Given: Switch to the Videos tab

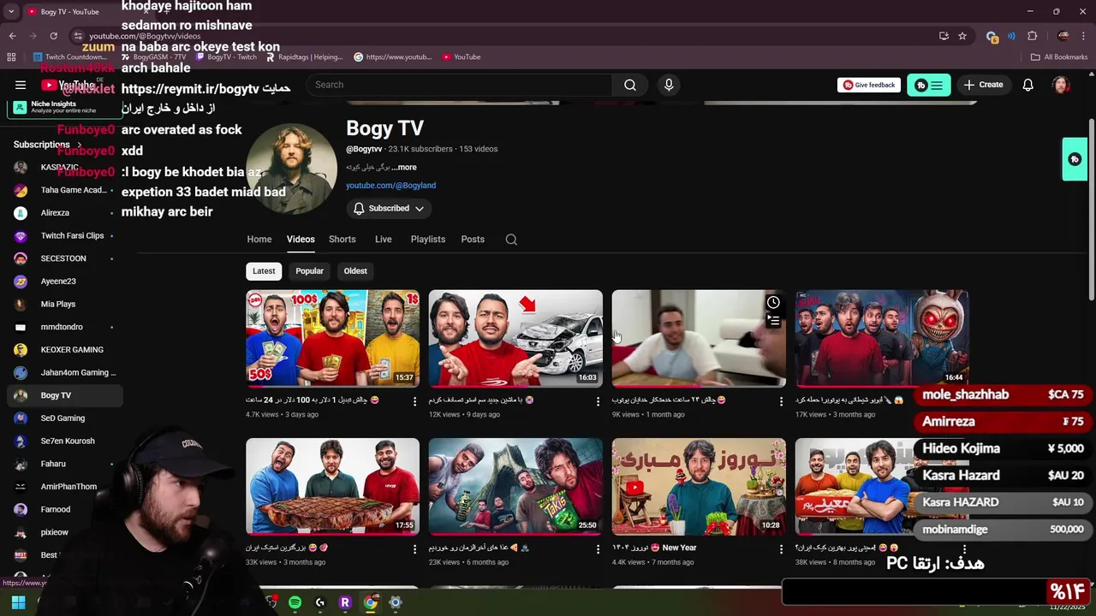Looking at the screenshot, I should (301, 240).
